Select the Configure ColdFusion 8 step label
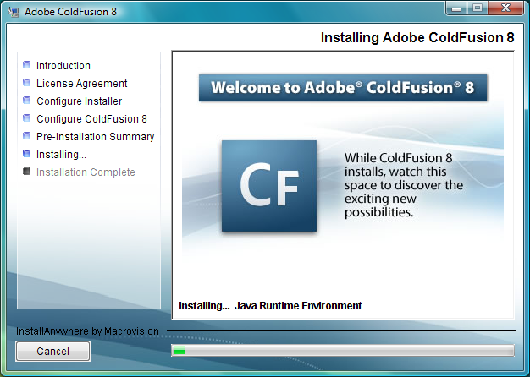Image resolution: width=530 pixels, height=377 pixels. pos(91,119)
